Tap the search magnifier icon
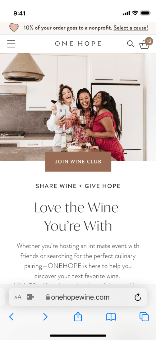The image size is (156, 340). (x=130, y=44)
